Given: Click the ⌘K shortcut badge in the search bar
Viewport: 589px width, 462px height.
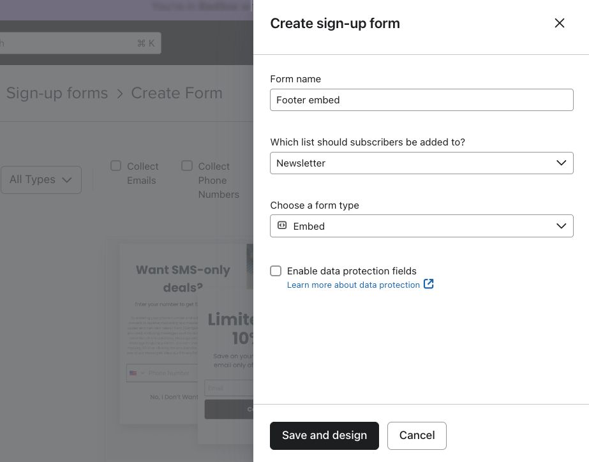Looking at the screenshot, I should 147,43.
